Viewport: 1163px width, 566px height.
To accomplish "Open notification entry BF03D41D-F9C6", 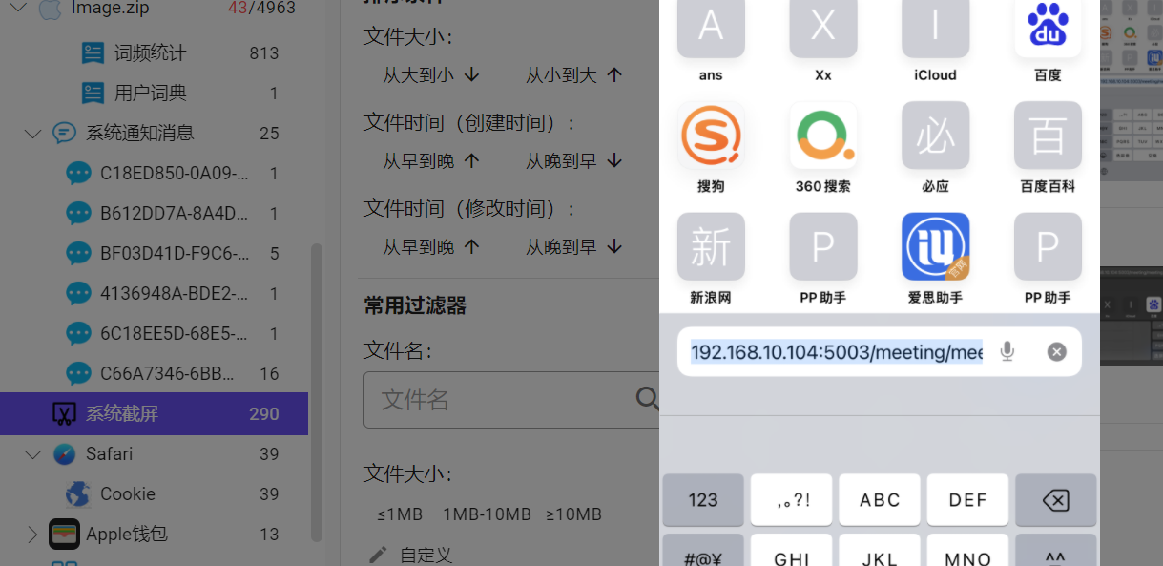I will tap(174, 254).
